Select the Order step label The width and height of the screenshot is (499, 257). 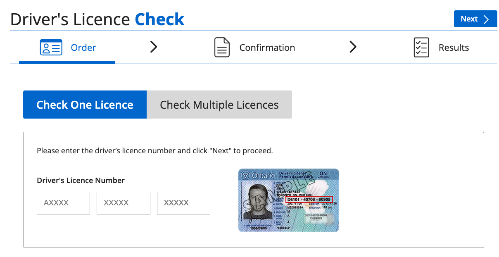tap(83, 48)
